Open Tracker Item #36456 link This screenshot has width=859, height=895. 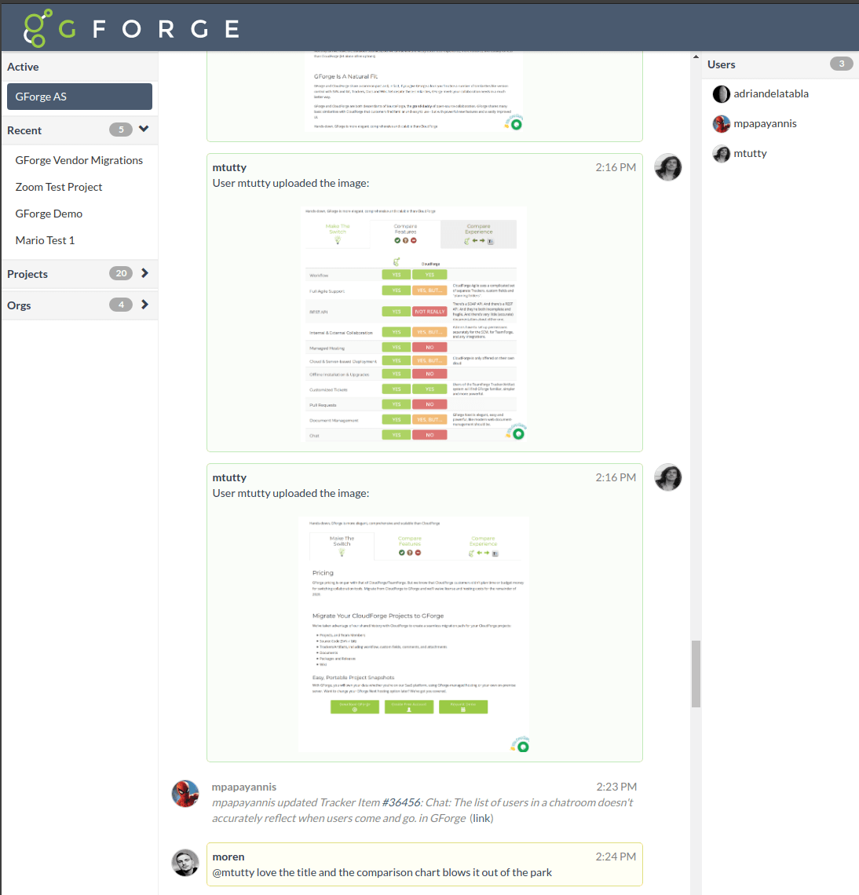click(402, 802)
